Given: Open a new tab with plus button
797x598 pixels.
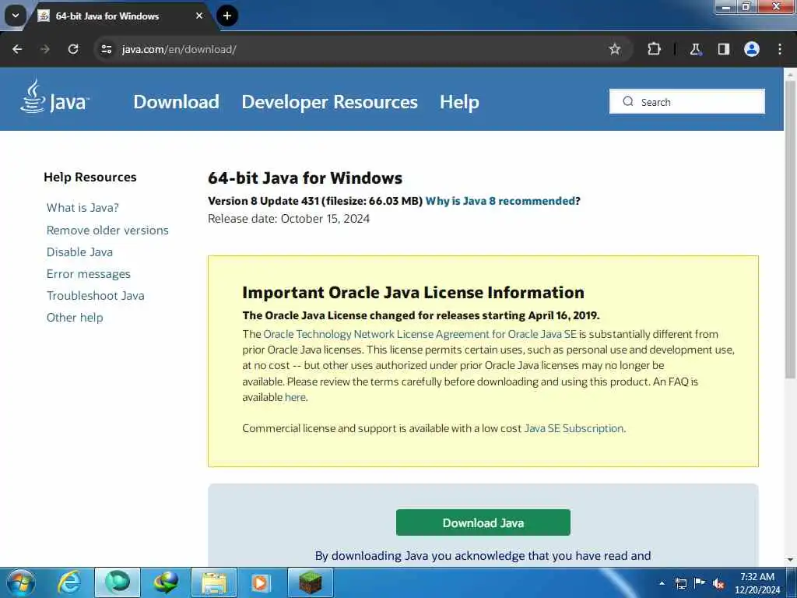Looking at the screenshot, I should (227, 16).
